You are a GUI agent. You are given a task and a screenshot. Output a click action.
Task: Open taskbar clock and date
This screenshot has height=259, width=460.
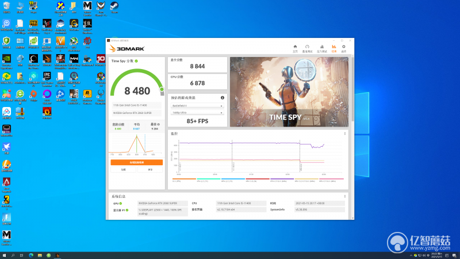436,256
